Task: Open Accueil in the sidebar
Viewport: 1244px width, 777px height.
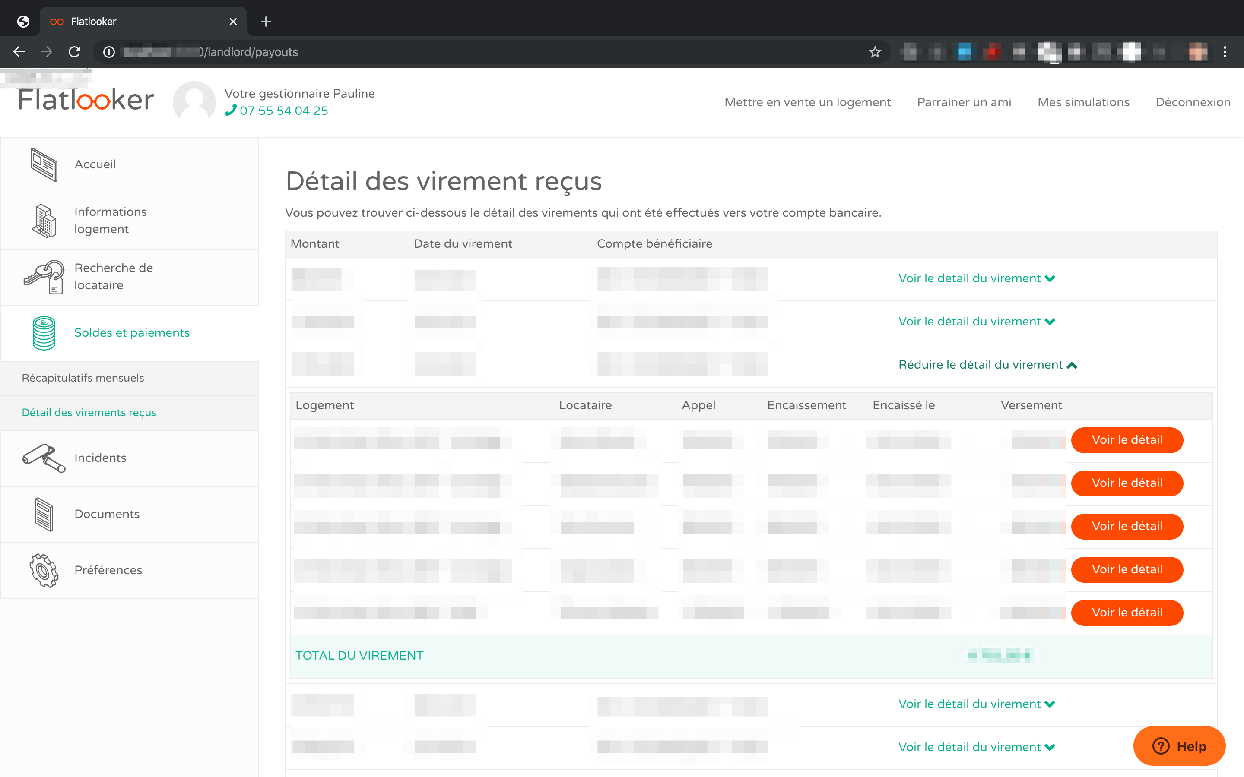Action: pos(130,165)
